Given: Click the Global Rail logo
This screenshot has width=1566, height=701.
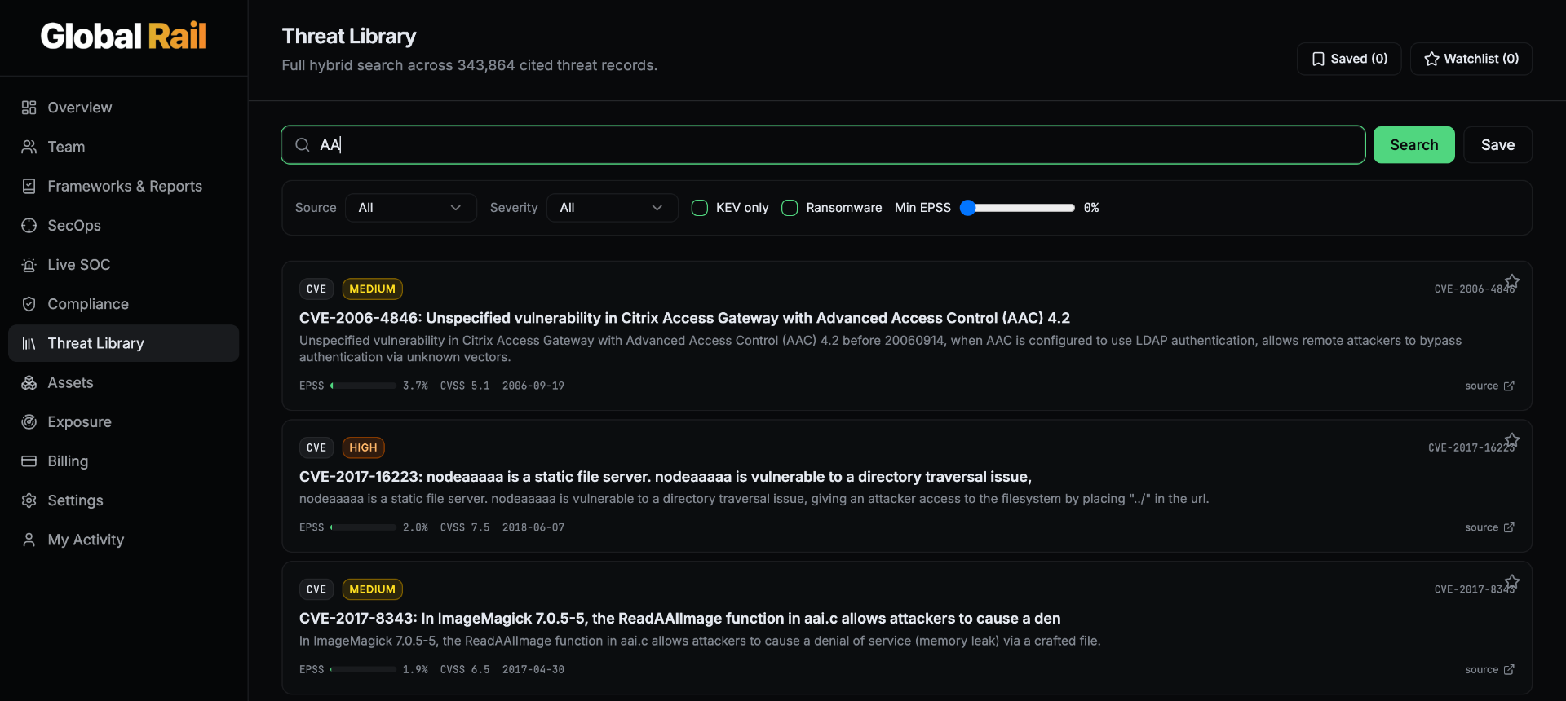Looking at the screenshot, I should [x=123, y=36].
